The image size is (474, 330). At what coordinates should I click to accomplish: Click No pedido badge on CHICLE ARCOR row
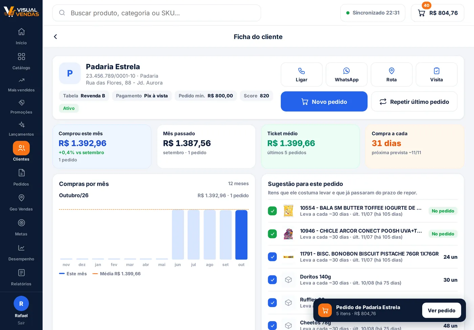pyautogui.click(x=443, y=234)
